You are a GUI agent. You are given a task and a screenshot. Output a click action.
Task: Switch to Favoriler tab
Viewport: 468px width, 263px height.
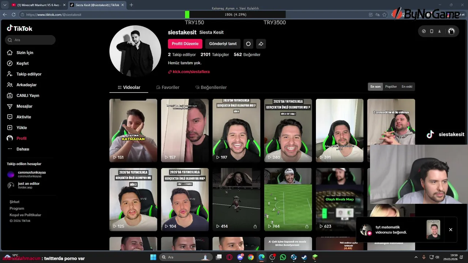pos(168,87)
